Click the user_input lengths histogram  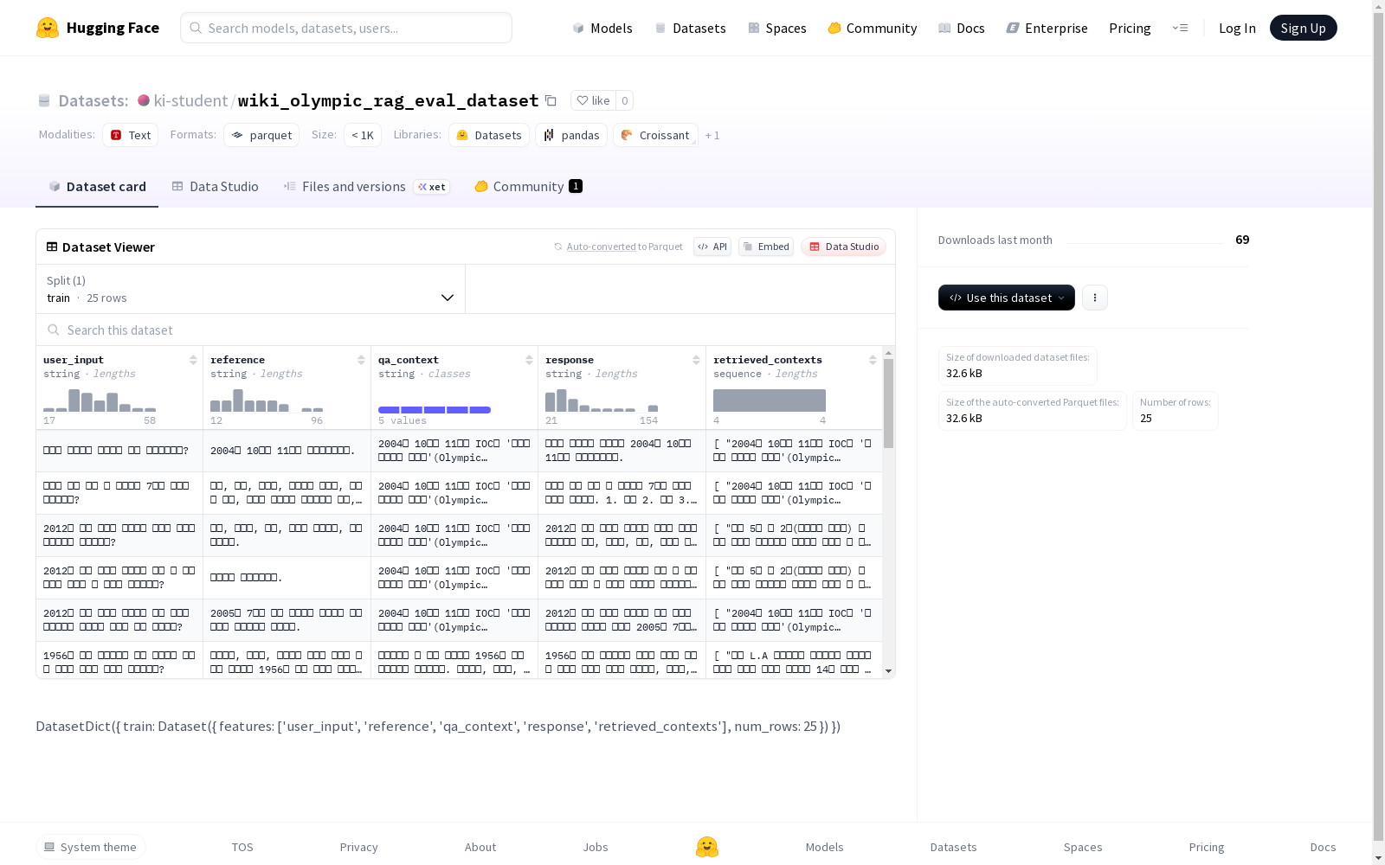(100, 400)
